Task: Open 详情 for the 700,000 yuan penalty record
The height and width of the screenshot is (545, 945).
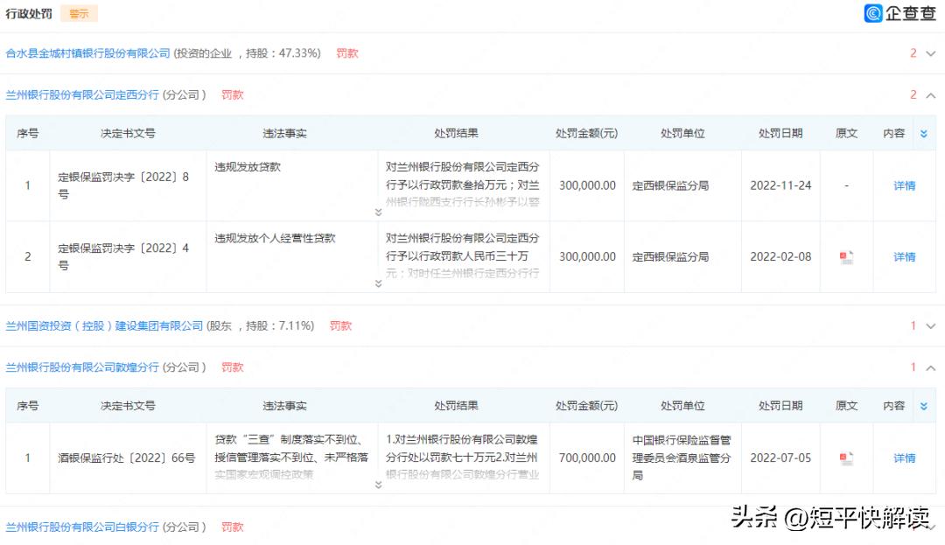Action: (x=903, y=458)
